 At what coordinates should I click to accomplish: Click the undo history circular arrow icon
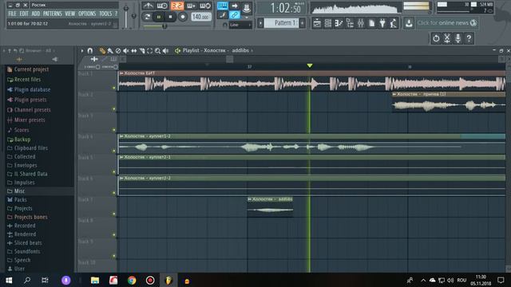click(x=436, y=38)
